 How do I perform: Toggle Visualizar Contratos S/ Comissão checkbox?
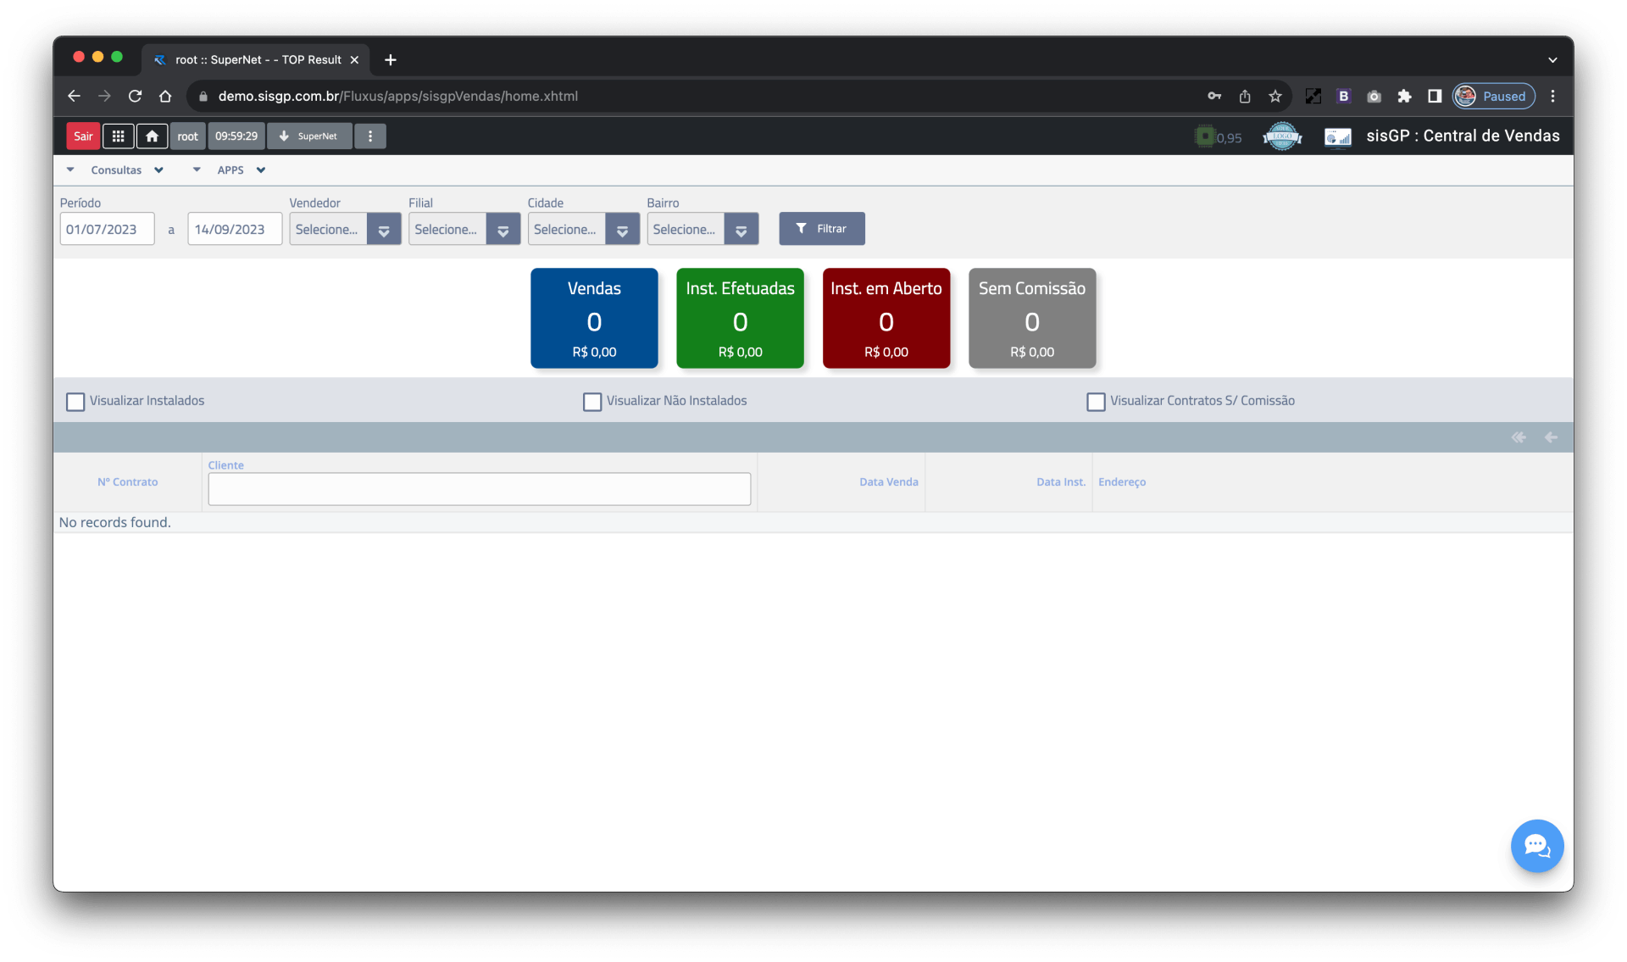pyautogui.click(x=1096, y=401)
